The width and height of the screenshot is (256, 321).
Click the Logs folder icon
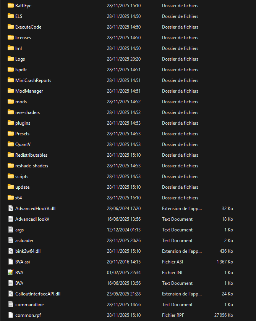tap(10, 59)
